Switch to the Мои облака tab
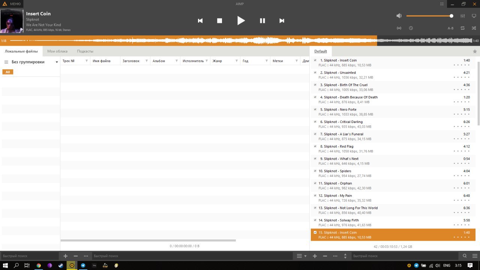This screenshot has width=480, height=270. point(57,51)
